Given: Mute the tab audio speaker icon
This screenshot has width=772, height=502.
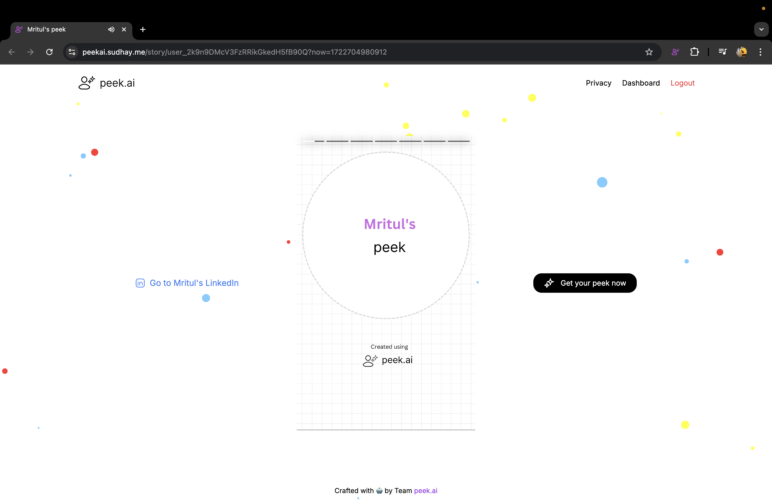Looking at the screenshot, I should (111, 29).
